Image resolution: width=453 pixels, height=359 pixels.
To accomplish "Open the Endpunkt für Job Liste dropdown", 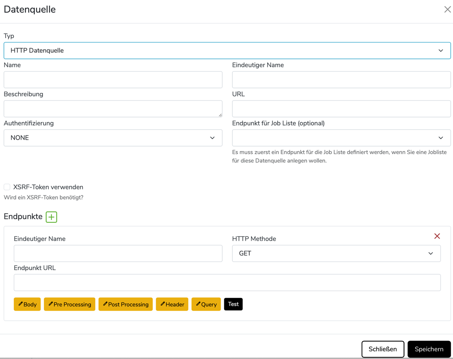I will click(341, 138).
